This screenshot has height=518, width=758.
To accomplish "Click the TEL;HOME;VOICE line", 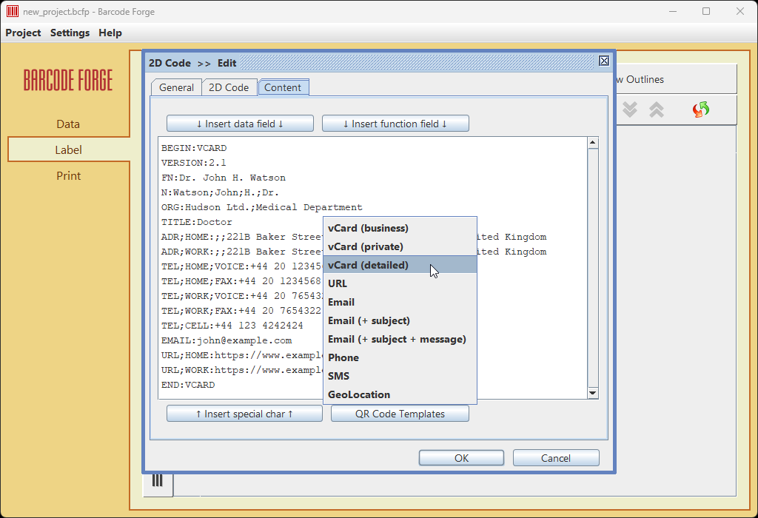I will pos(242,266).
